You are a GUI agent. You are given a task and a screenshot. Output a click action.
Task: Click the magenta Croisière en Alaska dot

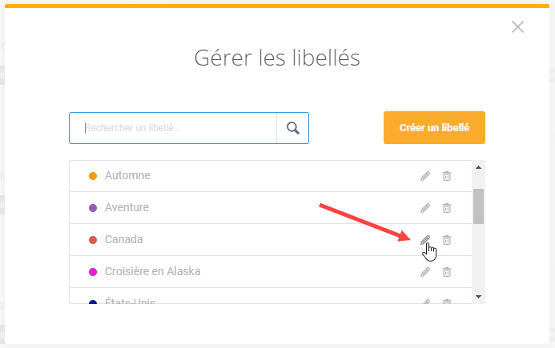(x=93, y=272)
